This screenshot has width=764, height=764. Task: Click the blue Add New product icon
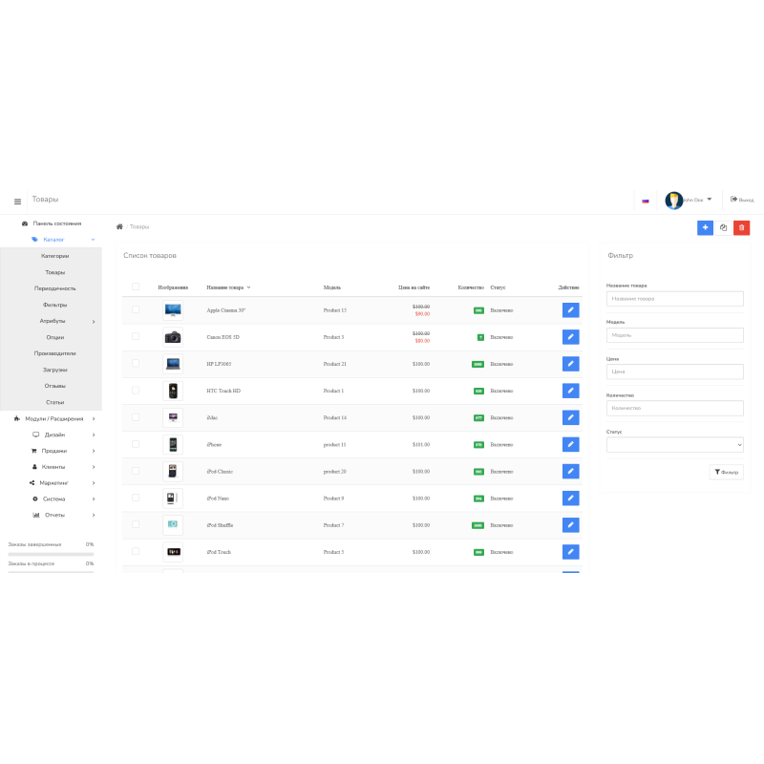coord(705,228)
